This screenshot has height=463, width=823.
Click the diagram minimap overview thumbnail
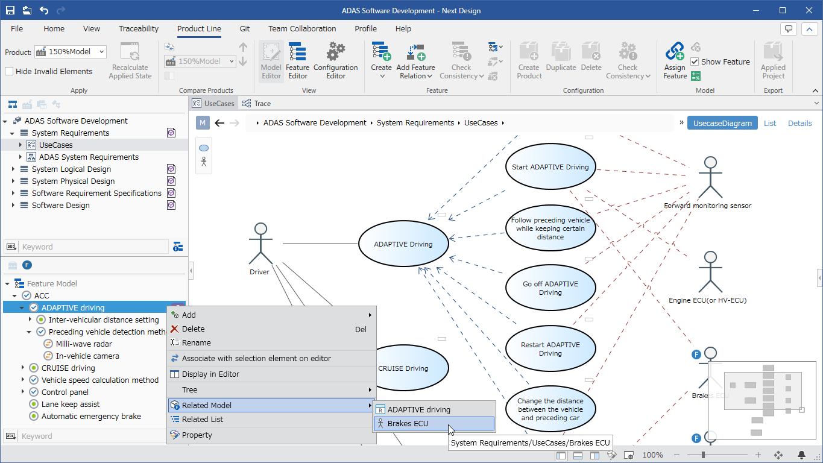(762, 400)
